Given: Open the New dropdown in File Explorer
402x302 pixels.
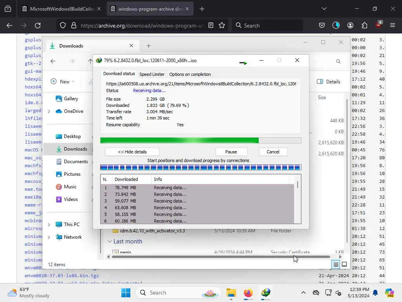Looking at the screenshot, I should tap(62, 82).
